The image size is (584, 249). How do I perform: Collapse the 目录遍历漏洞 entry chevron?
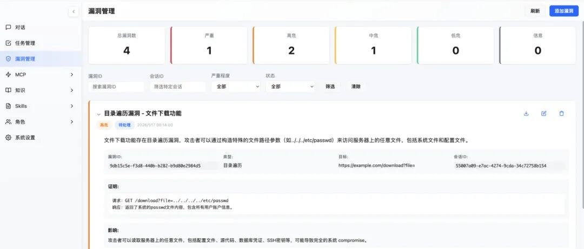click(99, 114)
